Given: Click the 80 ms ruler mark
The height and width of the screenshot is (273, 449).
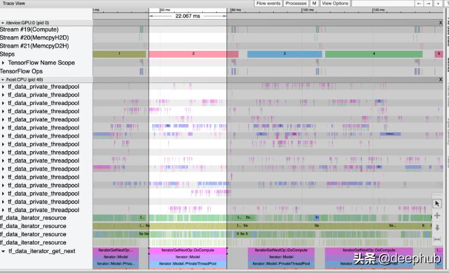Looking at the screenshot, I should (236, 10).
